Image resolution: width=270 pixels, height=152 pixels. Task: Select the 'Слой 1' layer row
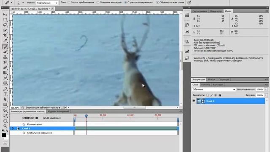(228, 101)
